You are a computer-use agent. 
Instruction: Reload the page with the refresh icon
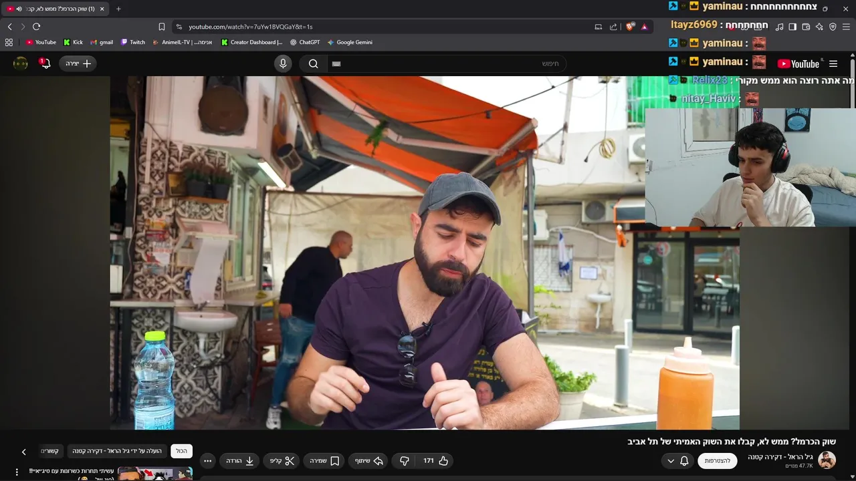(36, 27)
